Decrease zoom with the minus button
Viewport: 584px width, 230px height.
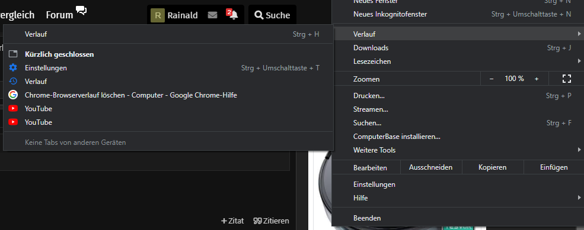pos(492,79)
